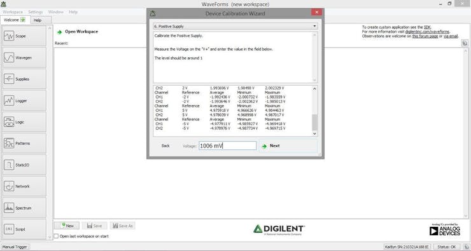Open the Wavegen instrument
Viewport: 471px width, 251px height.
[x=24, y=58]
